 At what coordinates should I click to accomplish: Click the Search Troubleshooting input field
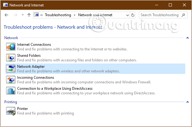159,15
